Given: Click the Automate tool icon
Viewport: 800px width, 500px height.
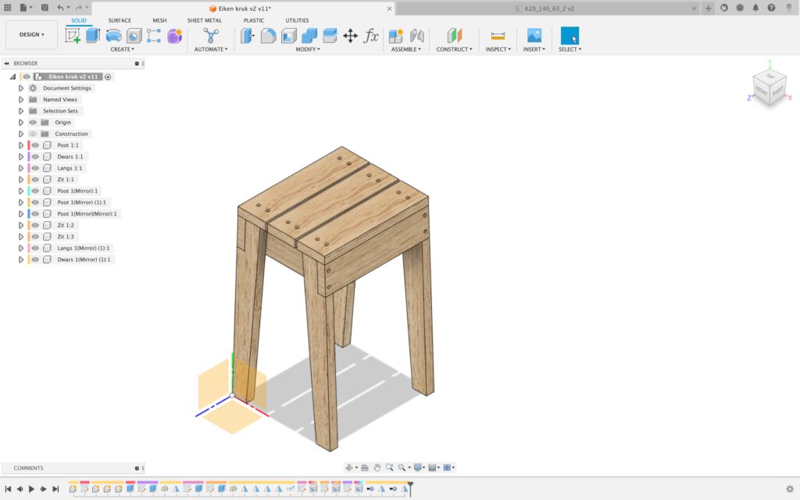Looking at the screenshot, I should [211, 36].
